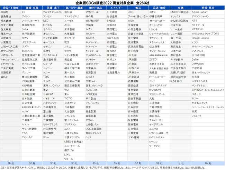Select the SUBARU cell

(32, 51)
